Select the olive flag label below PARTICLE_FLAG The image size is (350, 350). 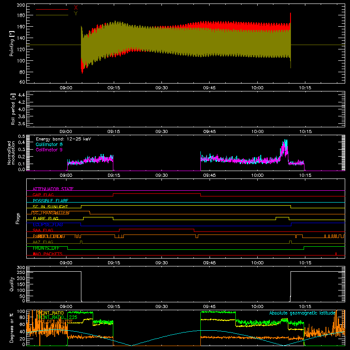coord(43,242)
